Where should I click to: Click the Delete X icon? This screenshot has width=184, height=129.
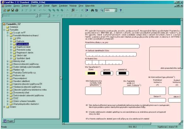[34, 10]
